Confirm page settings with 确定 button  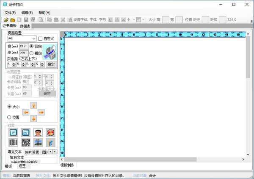[x=51, y=64]
